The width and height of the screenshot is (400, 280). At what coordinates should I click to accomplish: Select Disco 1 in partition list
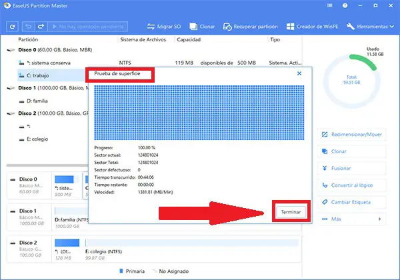tap(49, 88)
